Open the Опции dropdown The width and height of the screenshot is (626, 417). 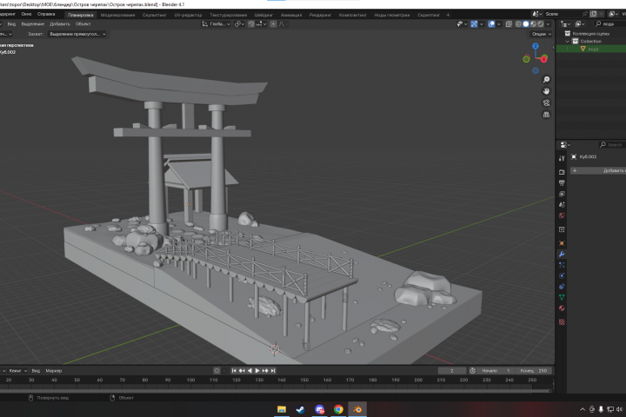[x=542, y=34]
